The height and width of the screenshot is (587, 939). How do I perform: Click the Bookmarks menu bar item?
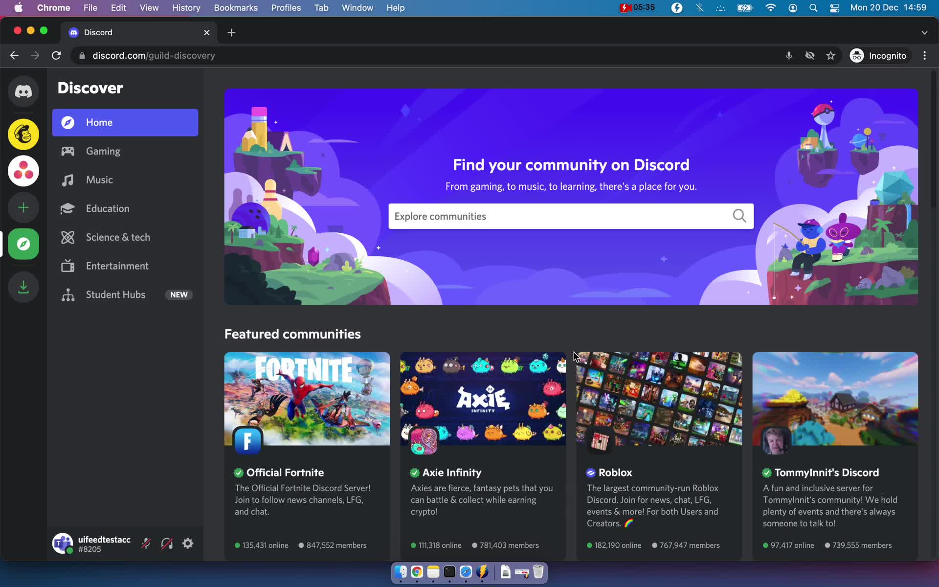235,7
